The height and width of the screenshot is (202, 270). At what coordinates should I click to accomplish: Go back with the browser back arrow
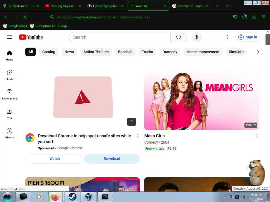pyautogui.click(x=6, y=17)
